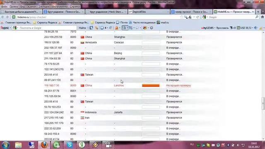Close the HideME.ru tab
Screen dimensions: 265x149
(x=253, y=12)
